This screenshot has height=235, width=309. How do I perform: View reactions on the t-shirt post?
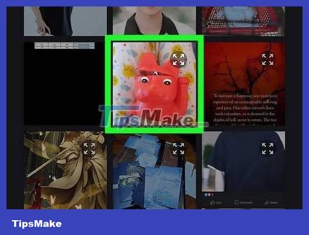tap(209, 194)
